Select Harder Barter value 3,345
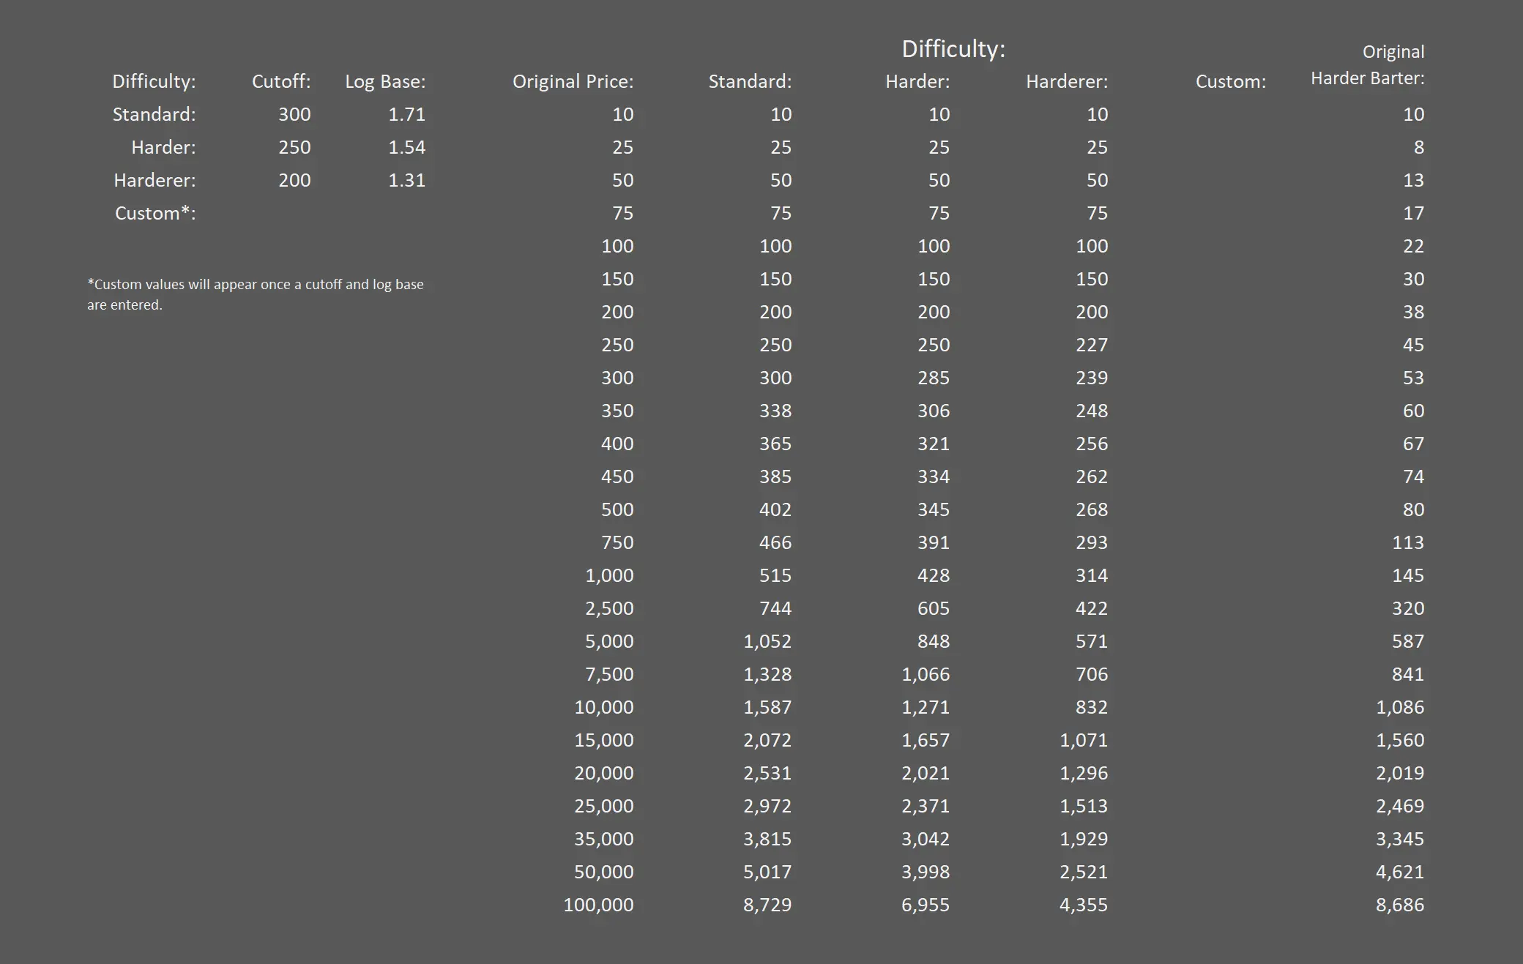The width and height of the screenshot is (1523, 964). (x=1400, y=839)
